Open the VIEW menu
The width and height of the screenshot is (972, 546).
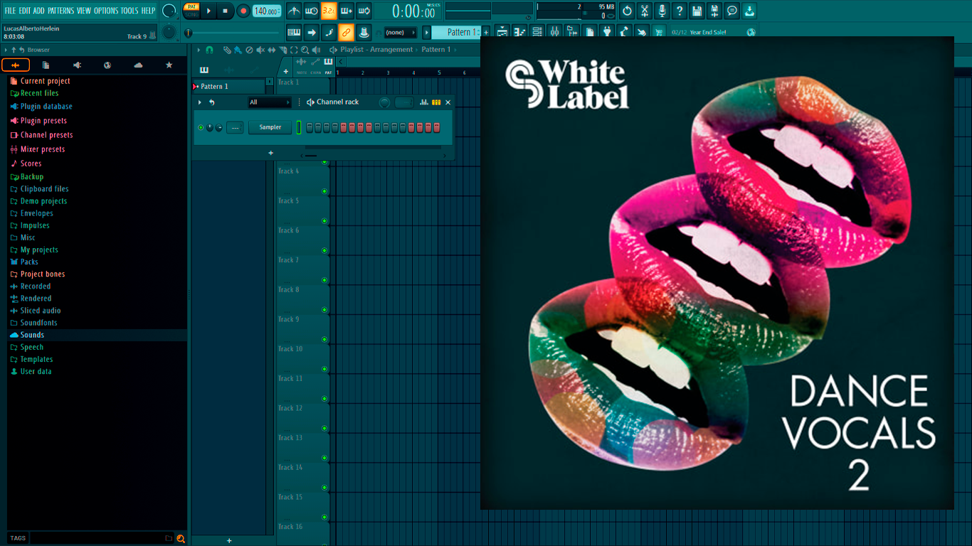(x=84, y=11)
